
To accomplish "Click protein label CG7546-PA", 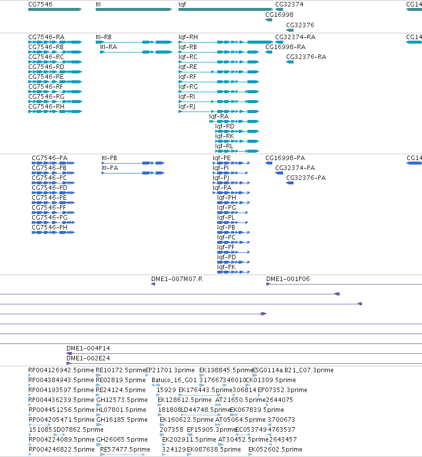I will click(50, 158).
